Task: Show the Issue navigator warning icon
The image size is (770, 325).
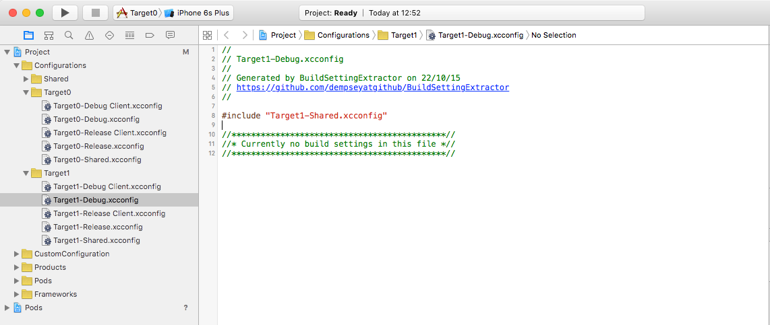Action: tap(89, 35)
